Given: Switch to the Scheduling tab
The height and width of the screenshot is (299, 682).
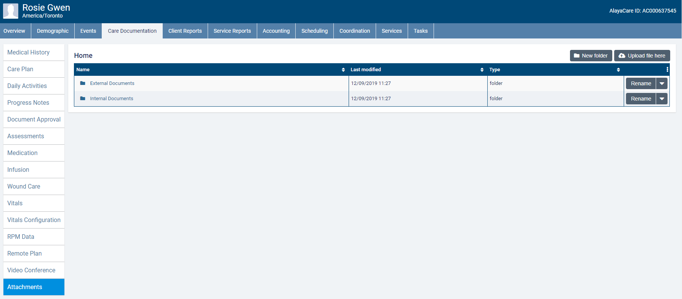Looking at the screenshot, I should pos(314,31).
